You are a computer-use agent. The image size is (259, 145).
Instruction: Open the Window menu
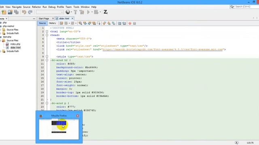click(85, 7)
